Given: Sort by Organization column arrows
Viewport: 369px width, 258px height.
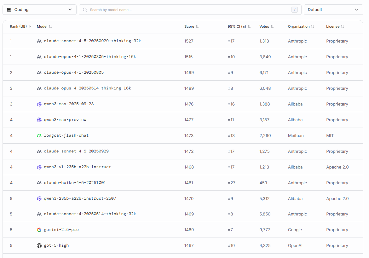Looking at the screenshot, I should point(313,26).
